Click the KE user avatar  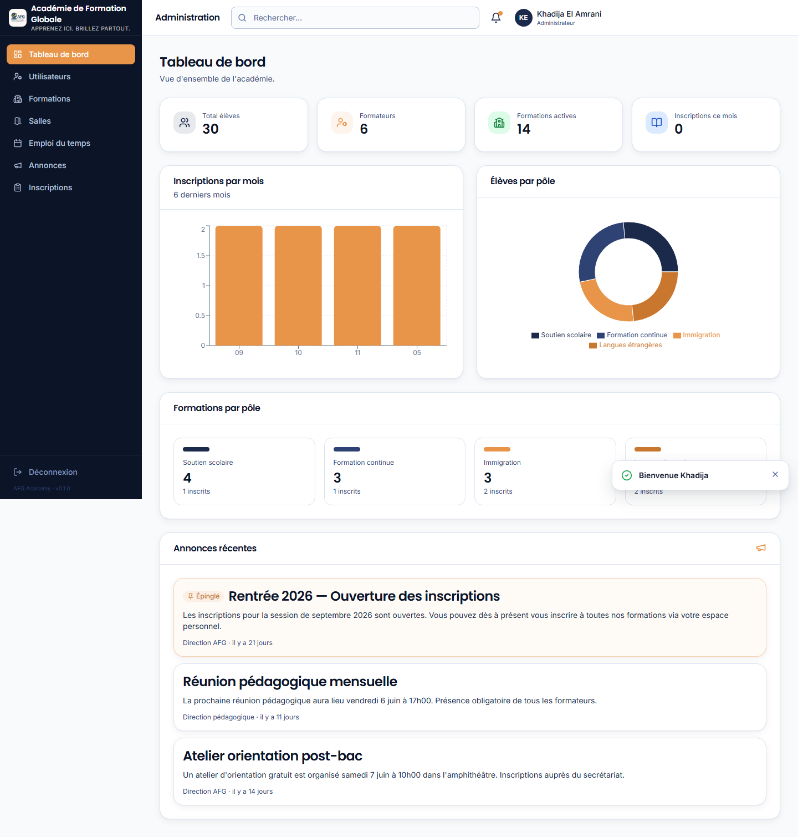[x=523, y=18]
